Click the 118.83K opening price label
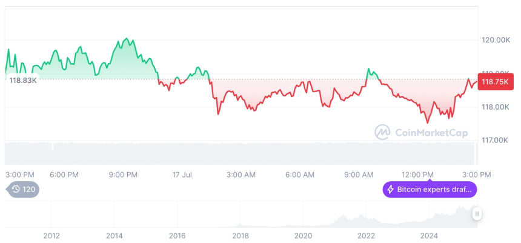 (22, 80)
